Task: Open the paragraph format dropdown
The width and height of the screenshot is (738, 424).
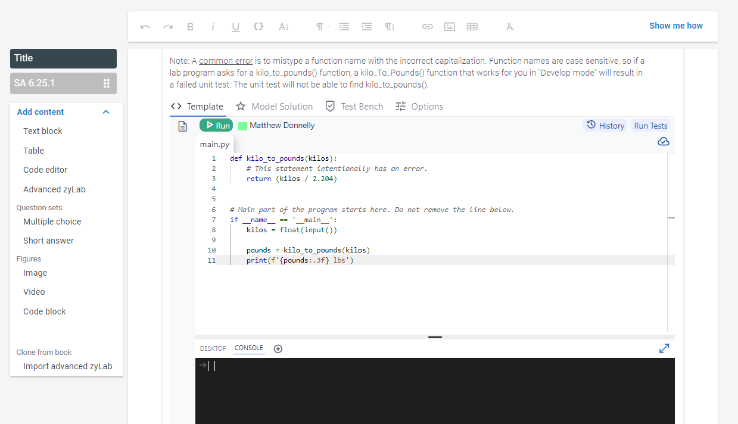Action: coord(322,27)
